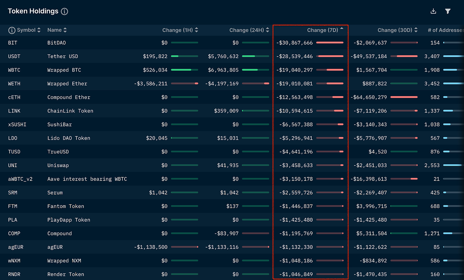464x280 pixels.
Task: Select the BIT symbol cell
Action: (13, 43)
